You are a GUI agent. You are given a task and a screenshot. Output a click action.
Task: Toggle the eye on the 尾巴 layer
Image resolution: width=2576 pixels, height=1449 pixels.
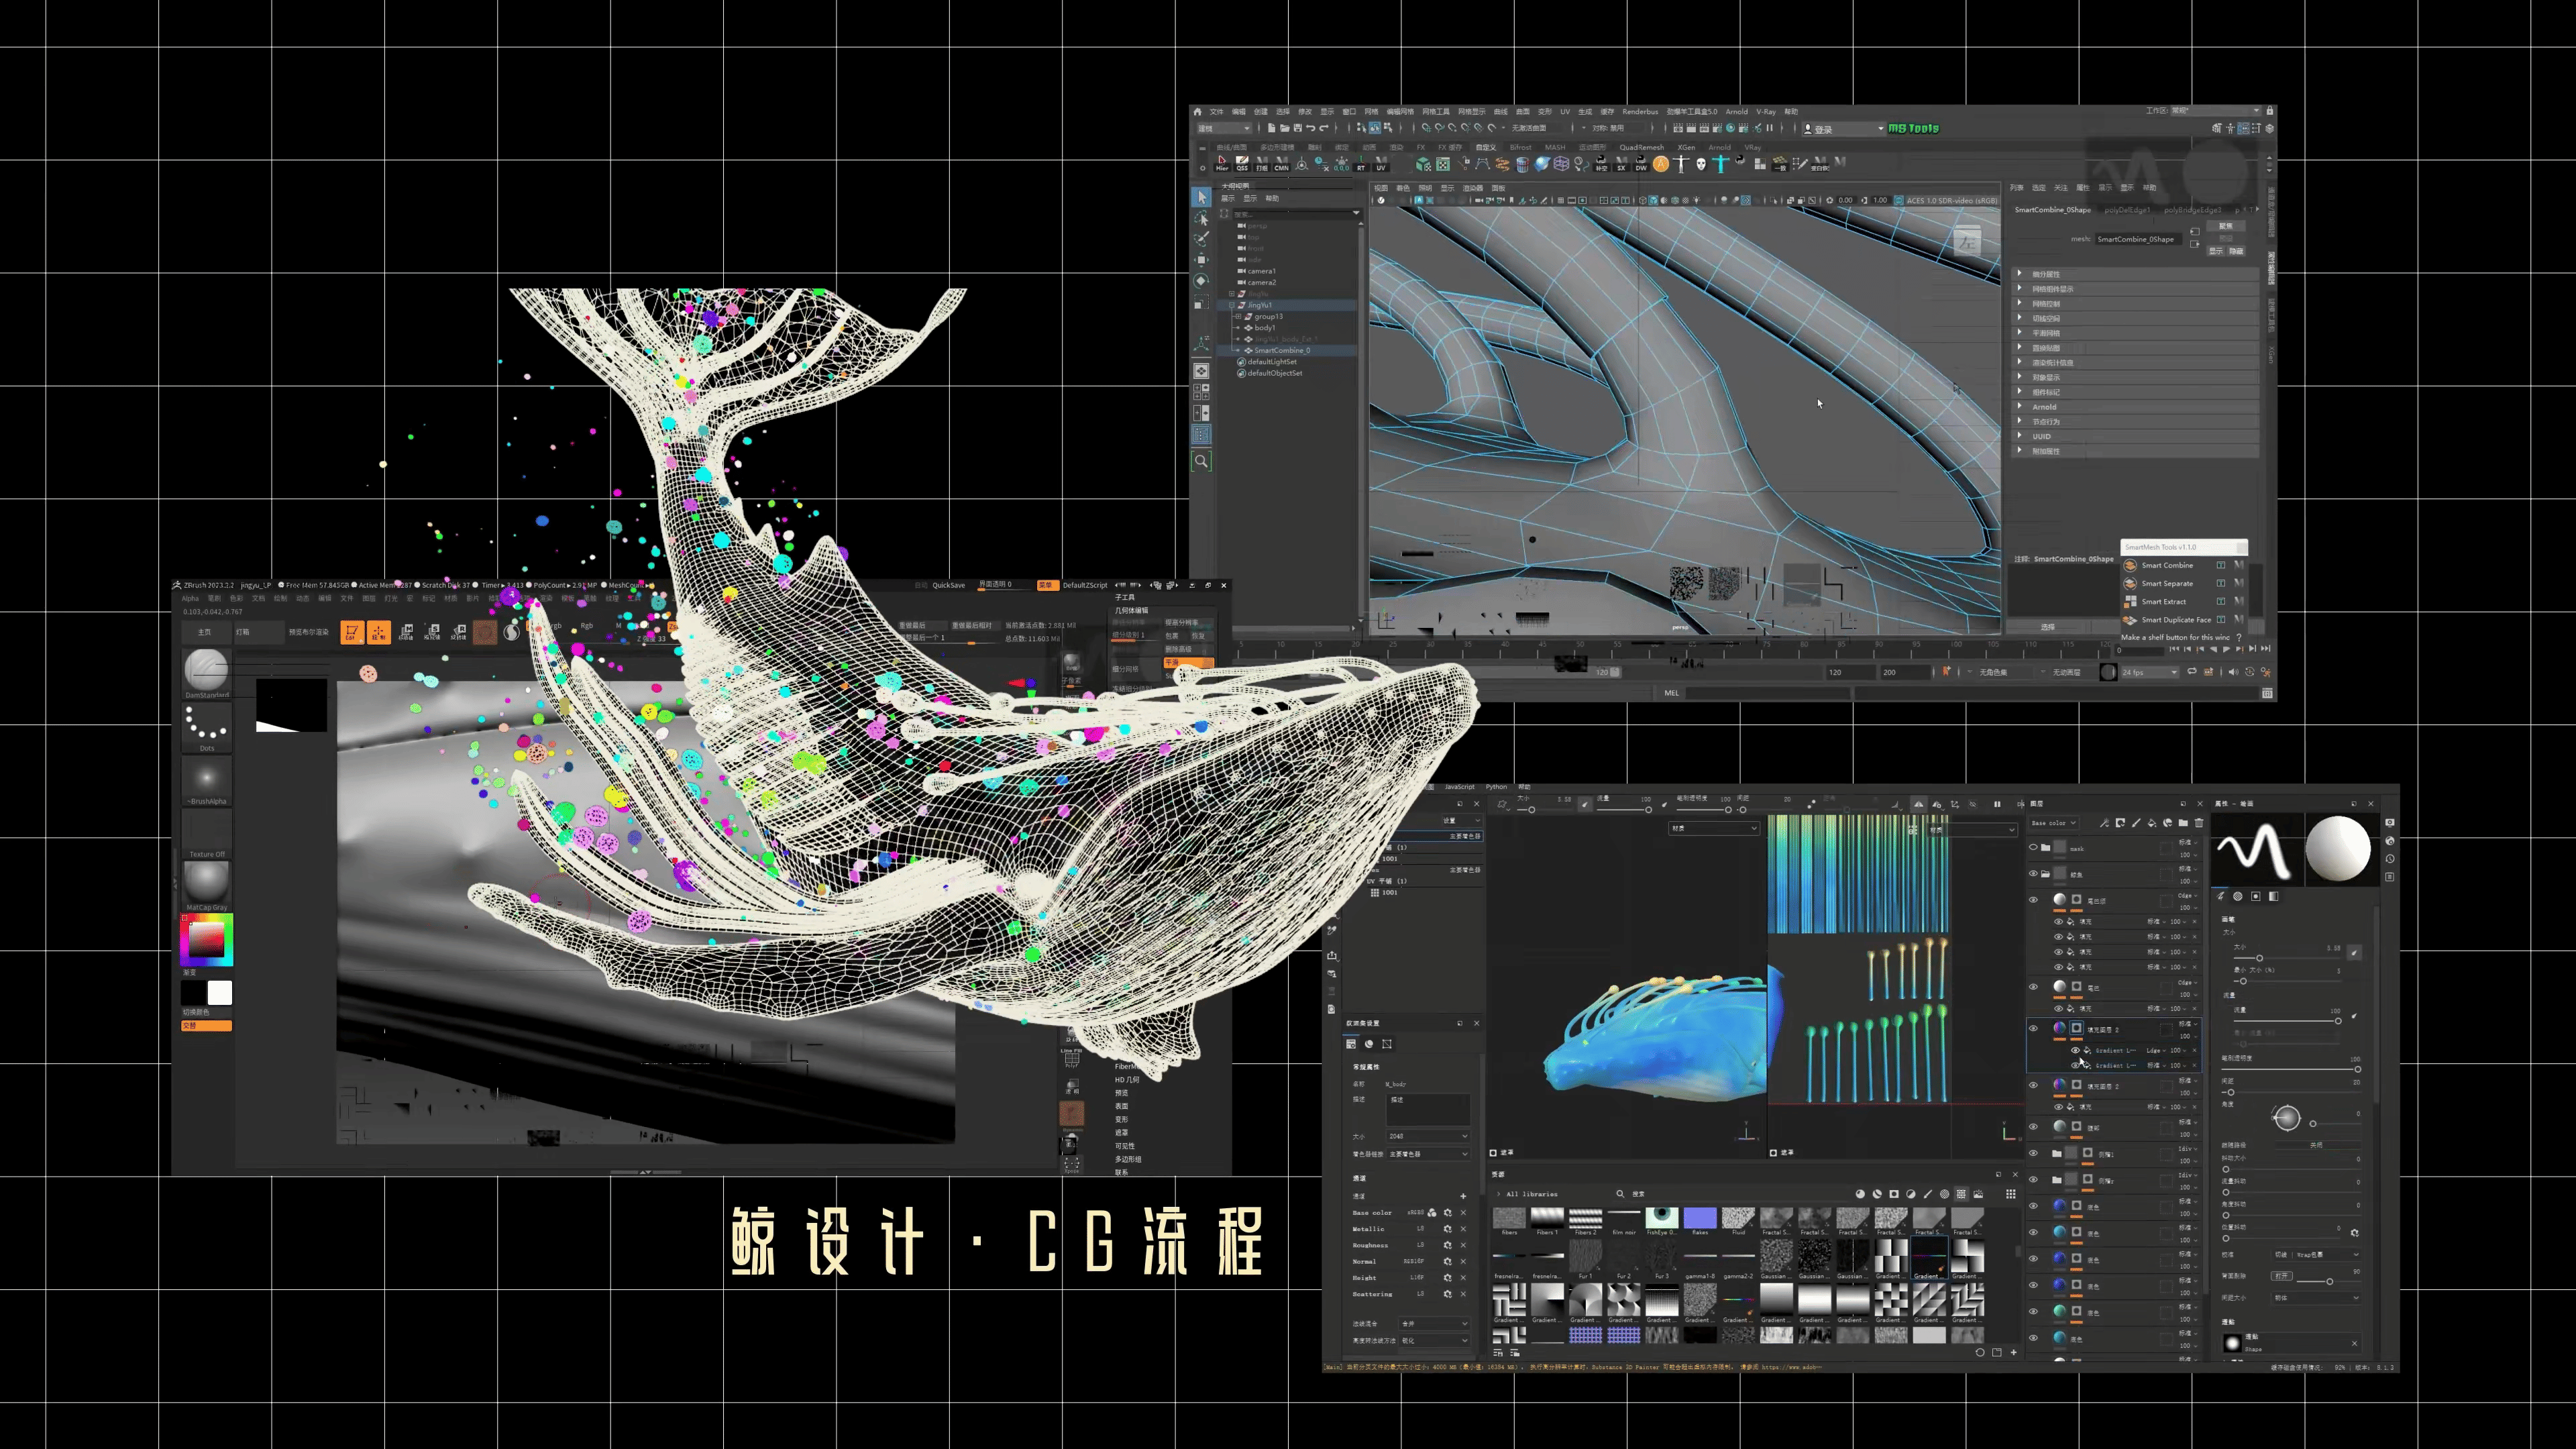coord(2033,987)
